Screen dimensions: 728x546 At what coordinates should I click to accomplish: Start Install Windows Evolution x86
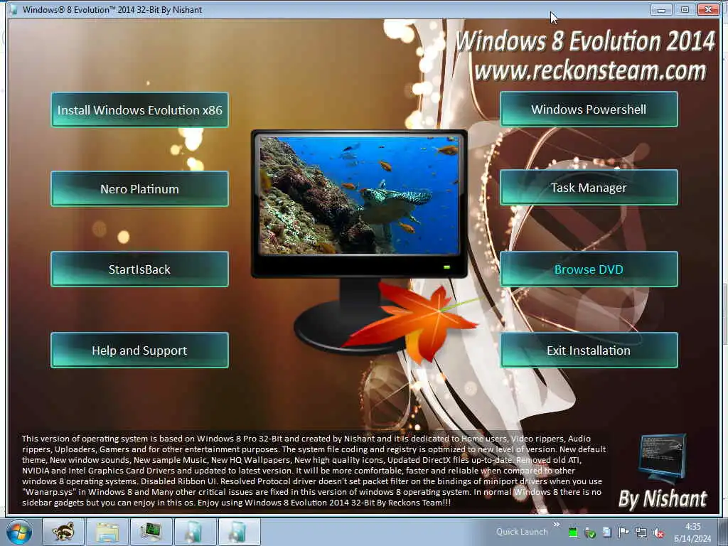(x=140, y=110)
